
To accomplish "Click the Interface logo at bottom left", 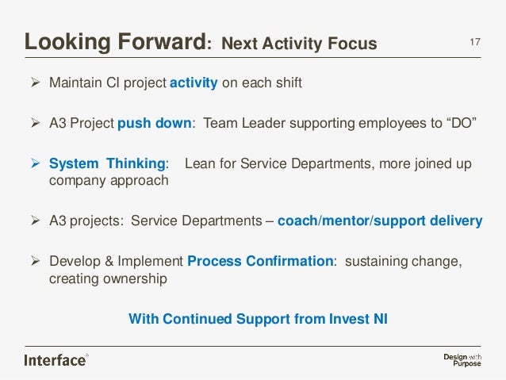I will [56, 360].
